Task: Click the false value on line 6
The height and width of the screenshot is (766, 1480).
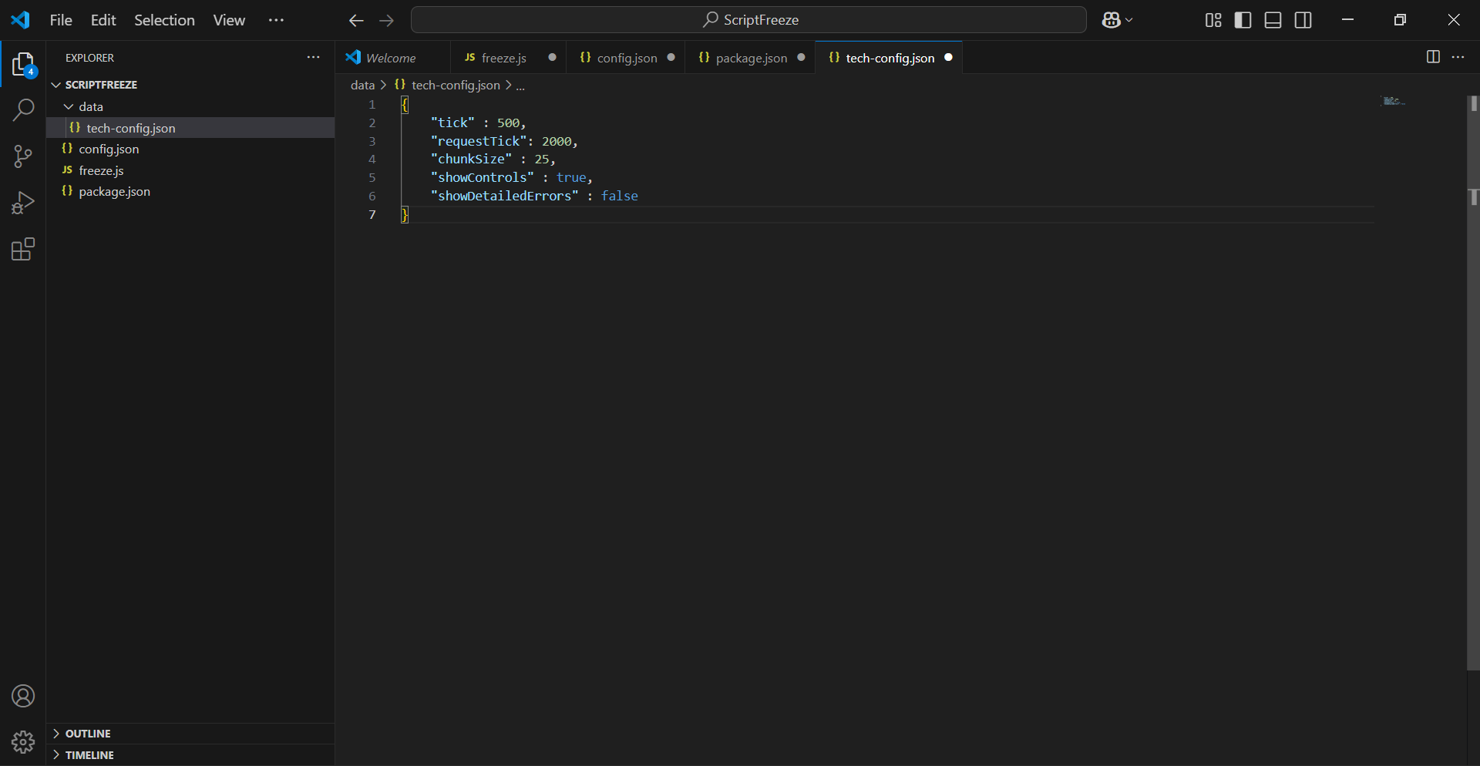Action: (620, 196)
